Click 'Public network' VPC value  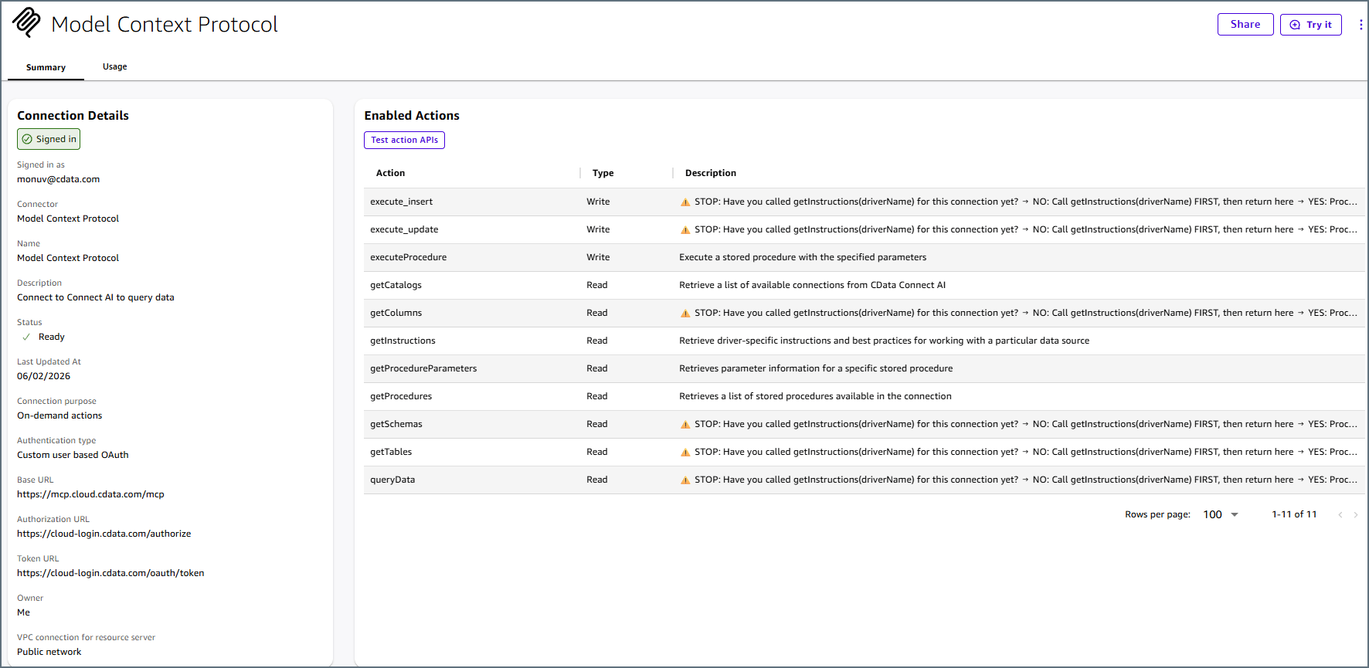click(x=49, y=652)
